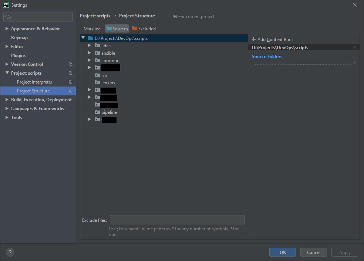Open the Project Interpreter page

point(35,82)
